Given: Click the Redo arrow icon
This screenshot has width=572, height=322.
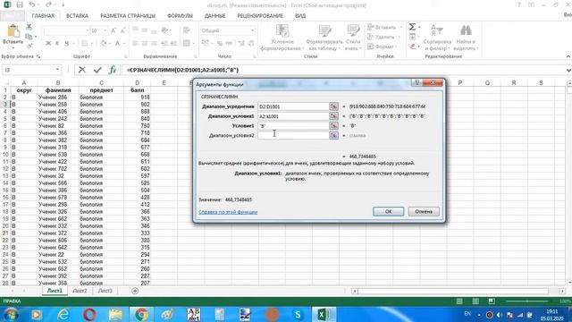Looking at the screenshot, I should pos(49,4).
